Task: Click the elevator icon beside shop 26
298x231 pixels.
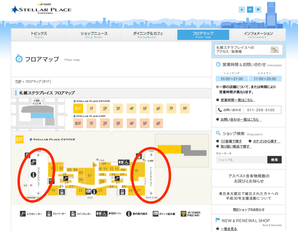Action: point(123,192)
